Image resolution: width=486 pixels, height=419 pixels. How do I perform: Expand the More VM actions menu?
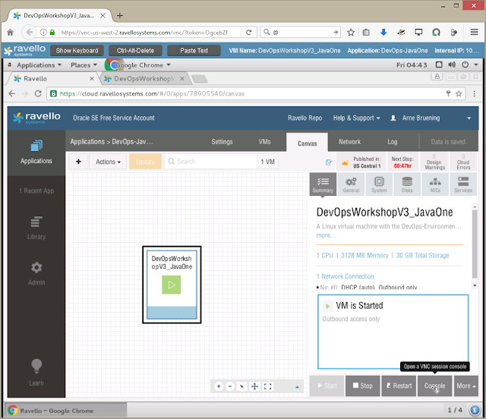465,386
